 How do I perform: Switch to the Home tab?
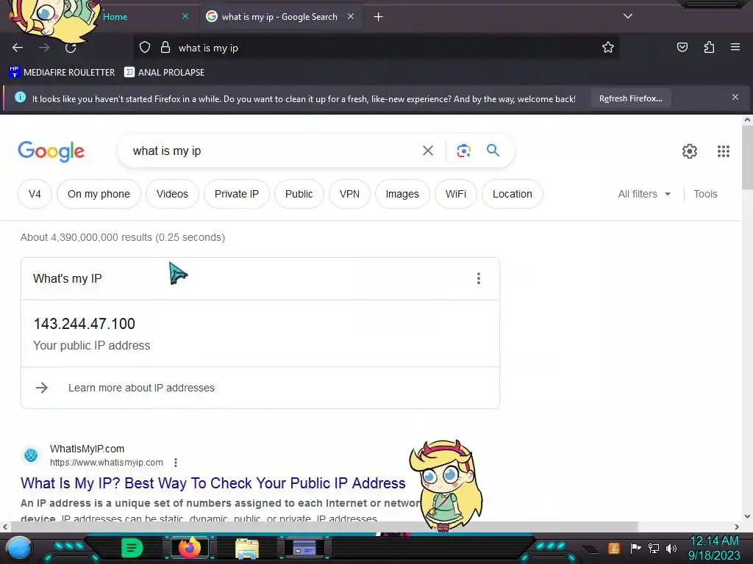point(115,17)
